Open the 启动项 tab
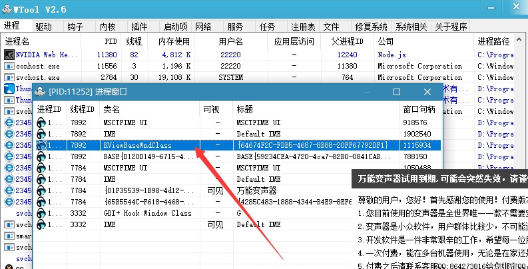 pos(175,27)
